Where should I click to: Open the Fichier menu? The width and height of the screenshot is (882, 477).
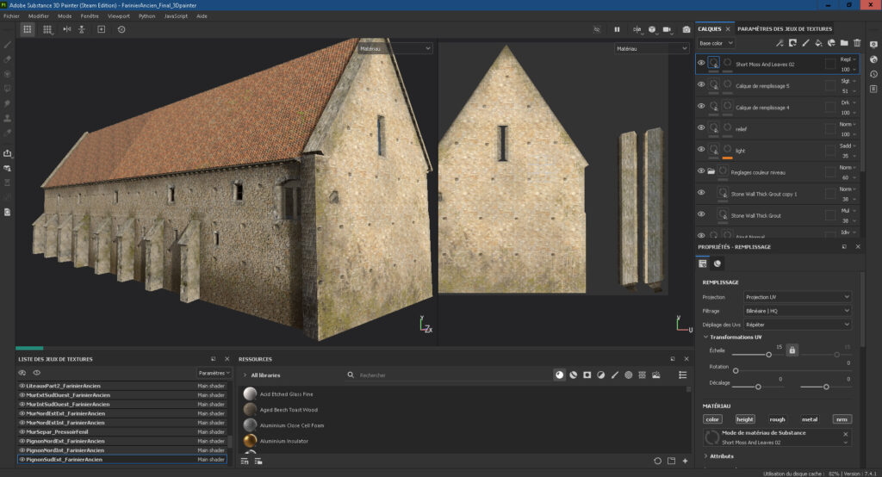(x=11, y=16)
